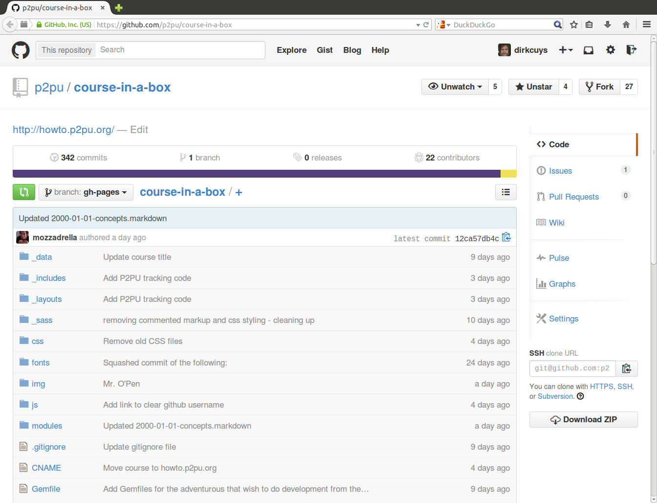This screenshot has height=503, width=657.
Task: Toggle the file list view icon button
Action: click(506, 192)
